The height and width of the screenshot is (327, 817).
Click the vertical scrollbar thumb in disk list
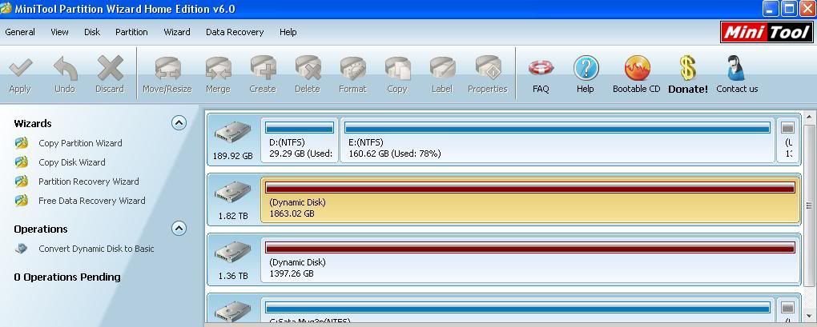click(x=809, y=205)
